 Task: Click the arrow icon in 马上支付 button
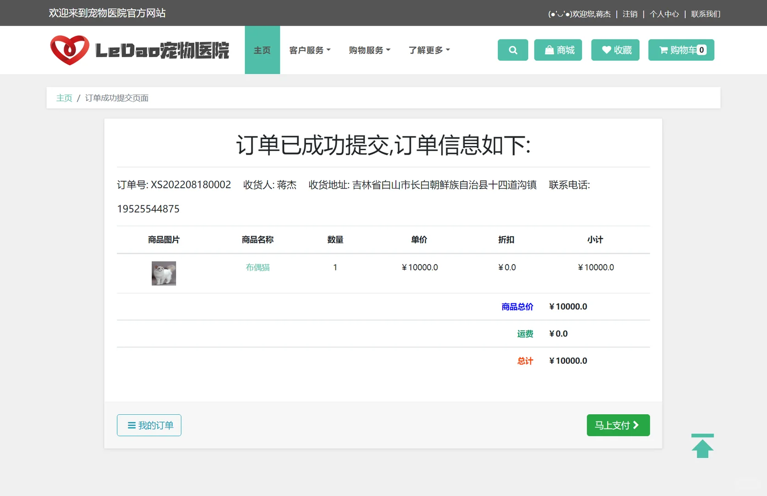pyautogui.click(x=637, y=425)
